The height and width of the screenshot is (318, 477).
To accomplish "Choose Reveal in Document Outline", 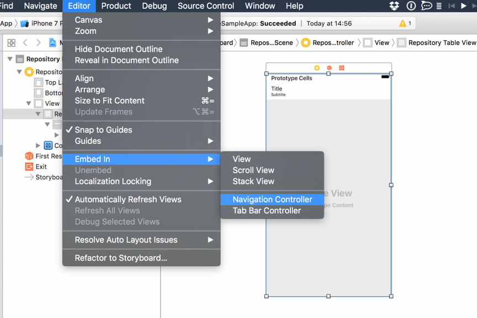I will 141,60.
